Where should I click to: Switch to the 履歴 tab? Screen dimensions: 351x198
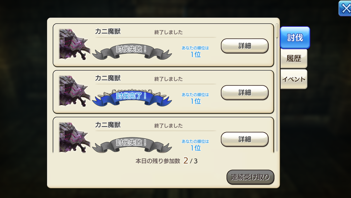tap(294, 59)
